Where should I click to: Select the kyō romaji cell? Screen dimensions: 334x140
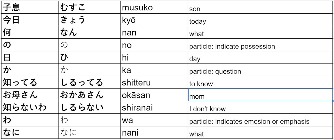point(154,20)
